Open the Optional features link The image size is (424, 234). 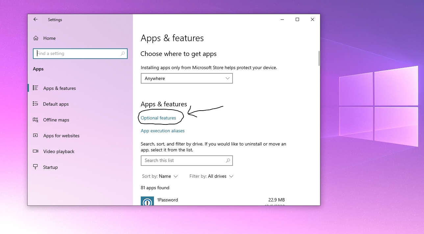tap(158, 118)
